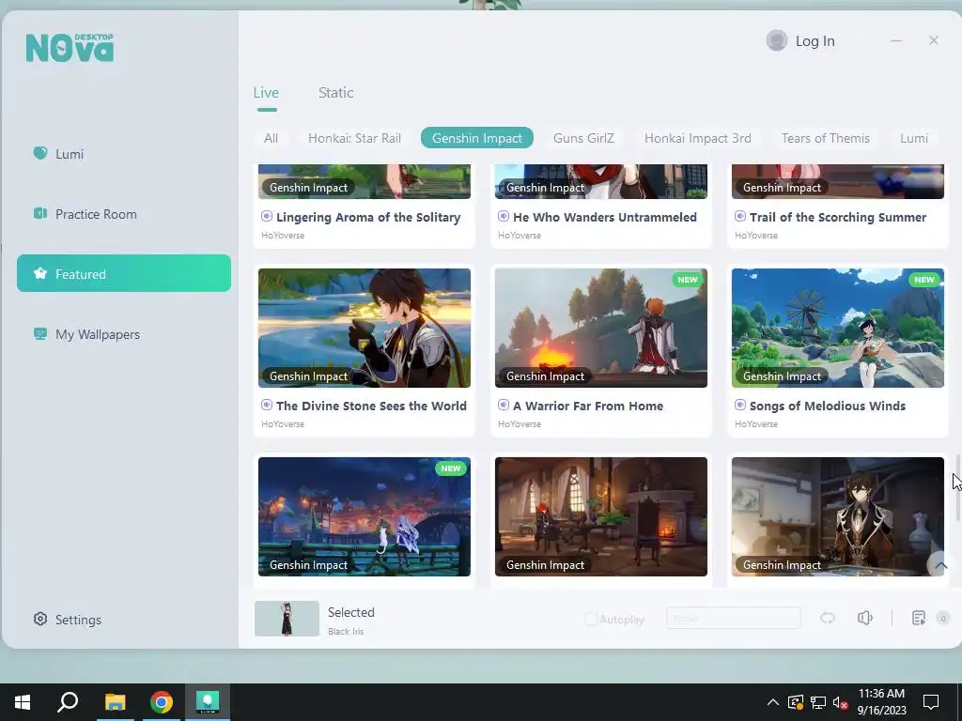Click the user avatar icon
This screenshot has width=962, height=721.
click(777, 40)
